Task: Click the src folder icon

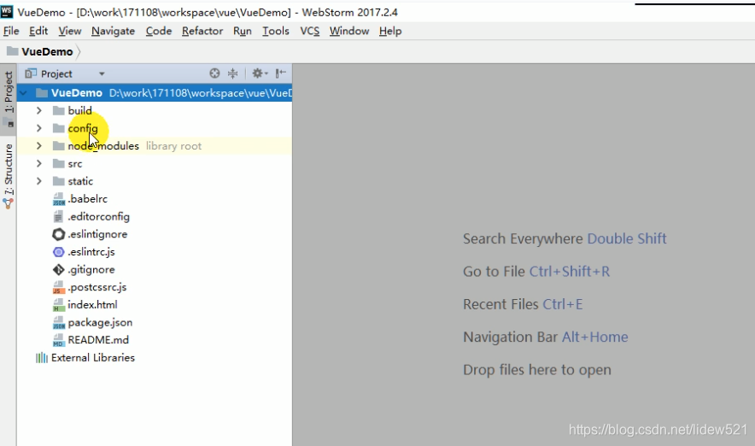Action: coord(59,164)
